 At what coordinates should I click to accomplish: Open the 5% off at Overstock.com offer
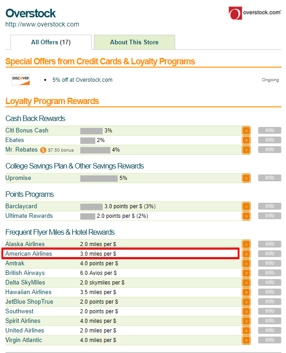pyautogui.click(x=83, y=80)
